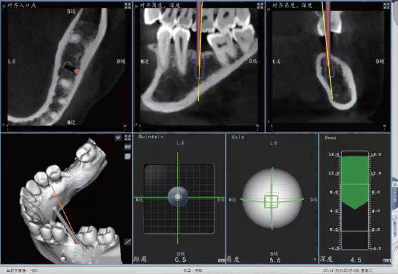Screen dimensions: 398x274
Task: Open the 3D view dropdown arrow
Action: tap(118, 138)
